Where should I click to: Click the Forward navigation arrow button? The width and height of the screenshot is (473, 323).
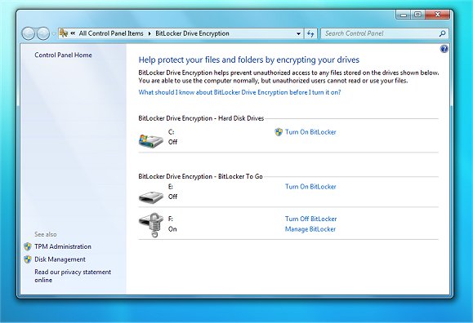pyautogui.click(x=43, y=33)
